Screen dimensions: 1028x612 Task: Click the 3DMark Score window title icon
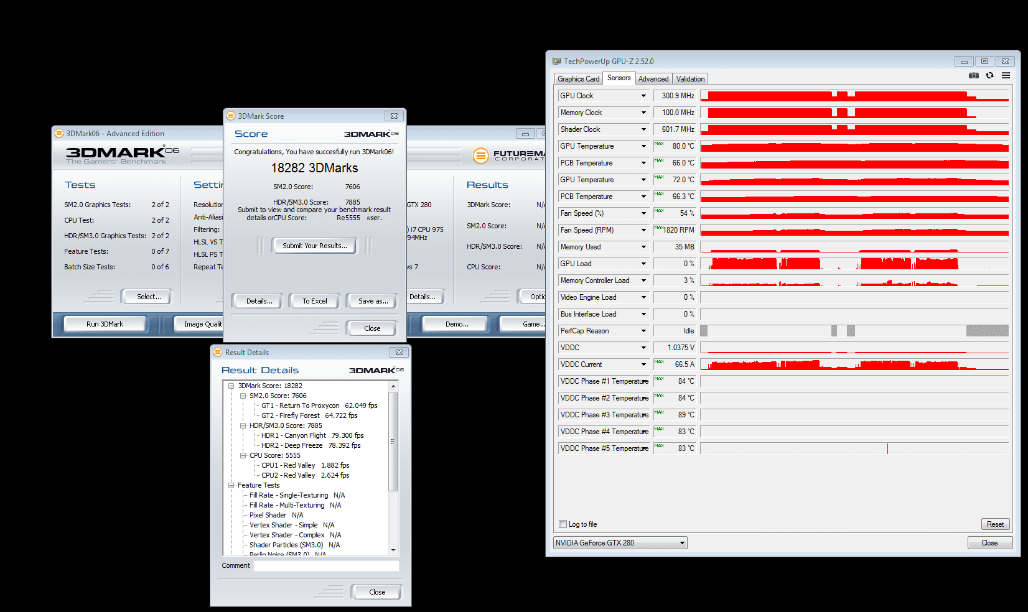coord(231,116)
